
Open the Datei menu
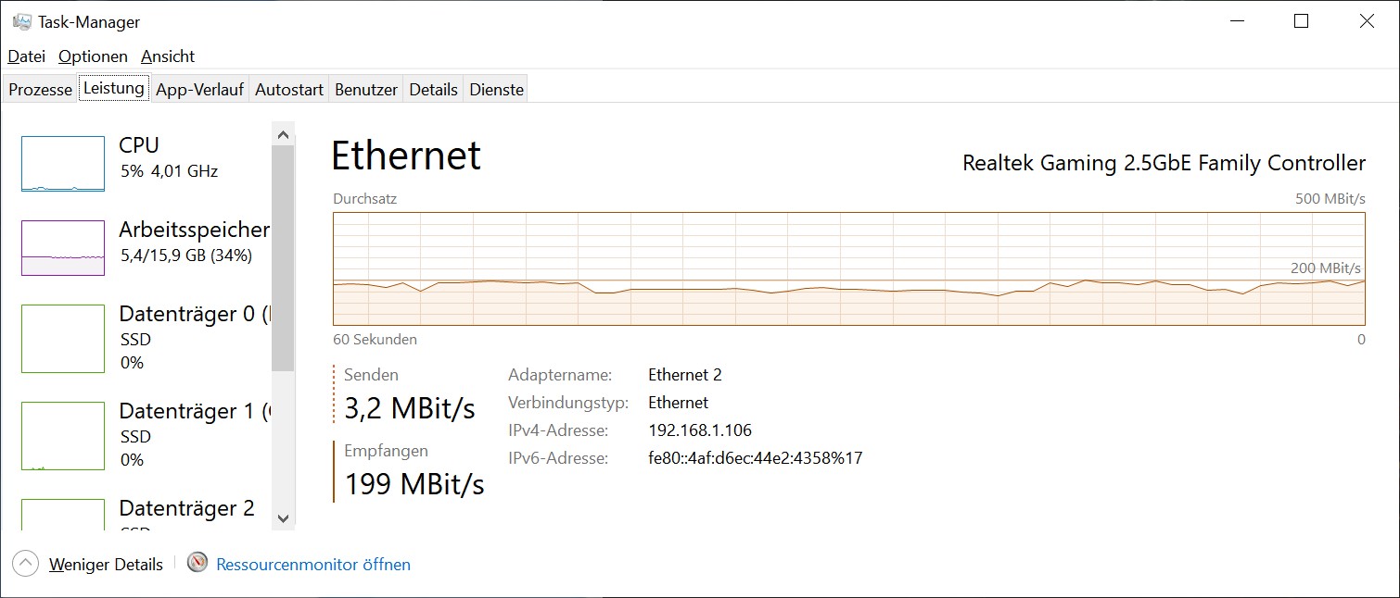(27, 56)
